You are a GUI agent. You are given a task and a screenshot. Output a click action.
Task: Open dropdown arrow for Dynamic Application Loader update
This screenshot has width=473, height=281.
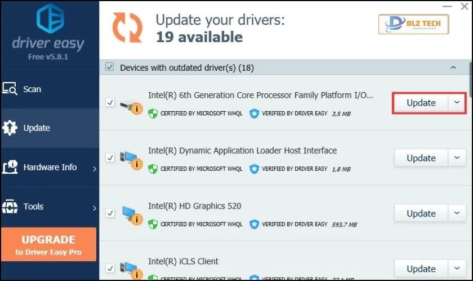[x=457, y=158]
